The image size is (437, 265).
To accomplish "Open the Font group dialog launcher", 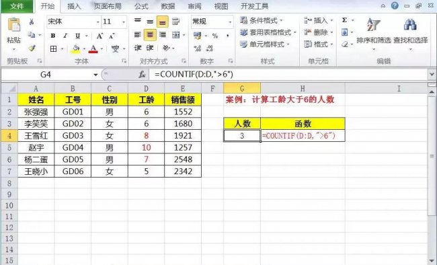I will [x=124, y=61].
